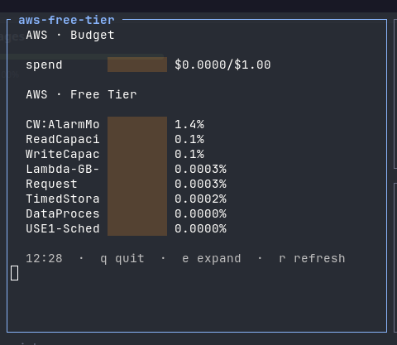Click the 12:28 timestamp
Screen dimensions: 397x345
[44, 259]
